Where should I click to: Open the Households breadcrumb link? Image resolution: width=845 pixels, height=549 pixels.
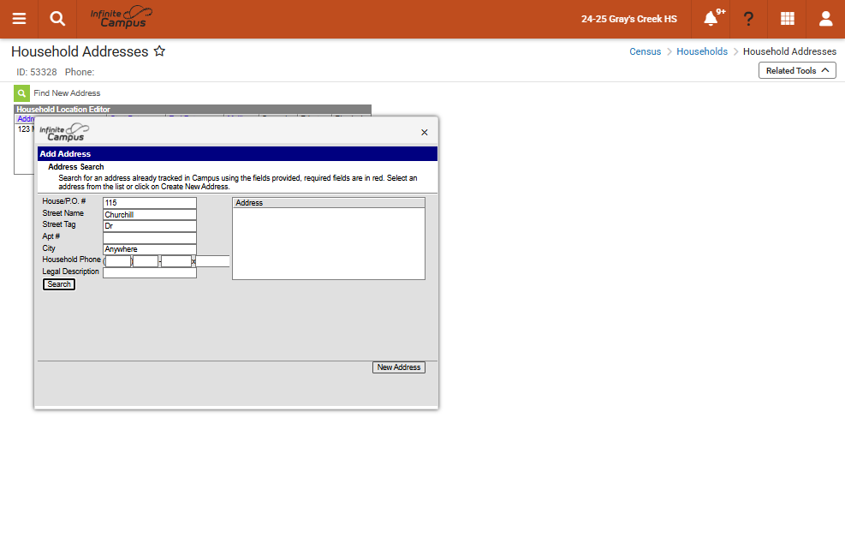point(702,51)
